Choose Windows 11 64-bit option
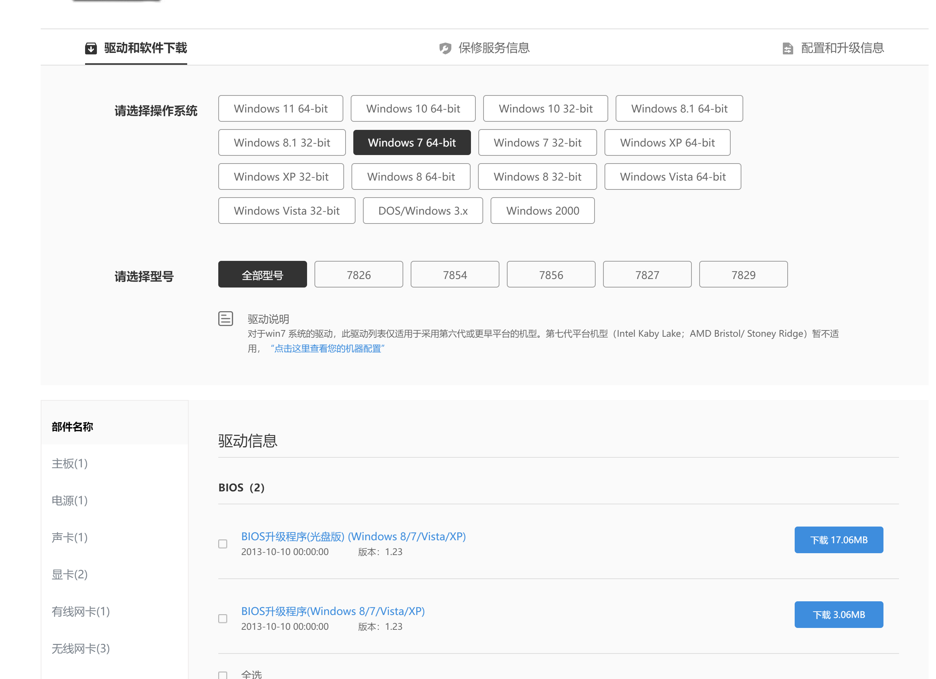936x679 pixels. [280, 108]
